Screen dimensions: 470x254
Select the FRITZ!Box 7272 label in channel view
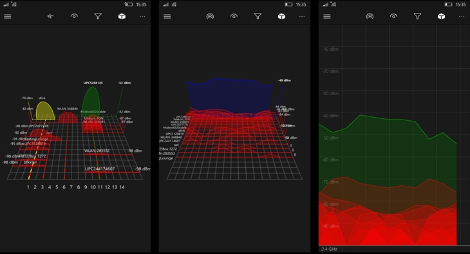pos(33,156)
